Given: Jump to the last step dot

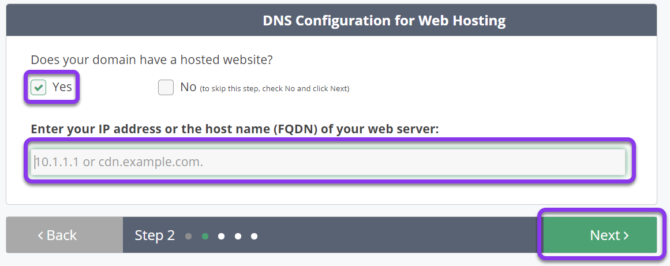Looking at the screenshot, I should tap(254, 236).
